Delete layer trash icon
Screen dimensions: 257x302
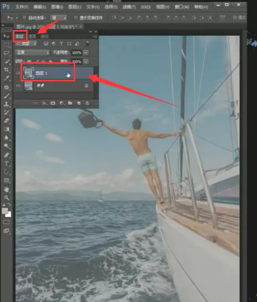pyautogui.click(x=88, y=103)
